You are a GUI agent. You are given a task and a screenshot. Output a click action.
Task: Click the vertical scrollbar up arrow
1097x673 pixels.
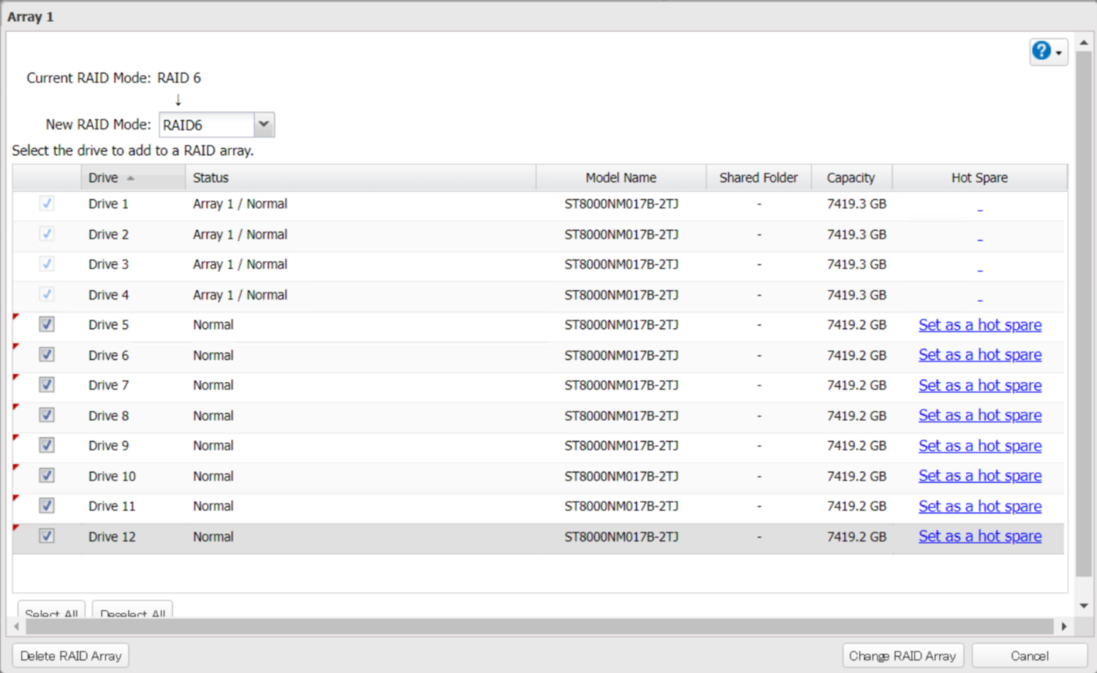[x=1084, y=43]
